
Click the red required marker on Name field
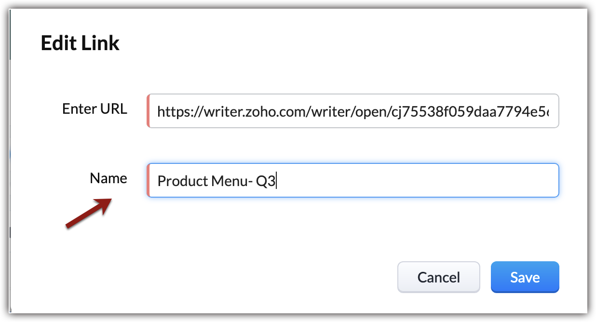coord(149,180)
